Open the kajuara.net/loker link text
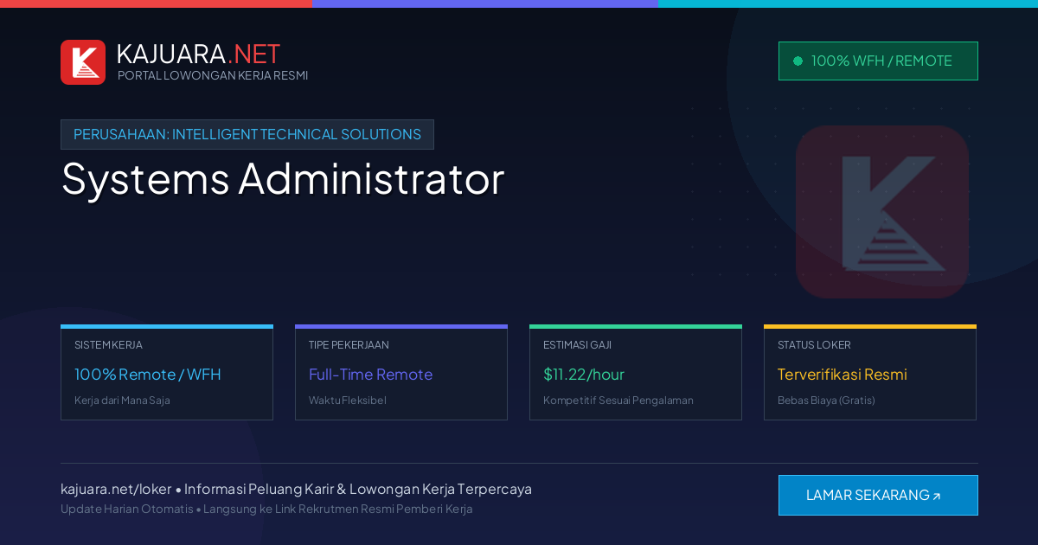 point(116,489)
